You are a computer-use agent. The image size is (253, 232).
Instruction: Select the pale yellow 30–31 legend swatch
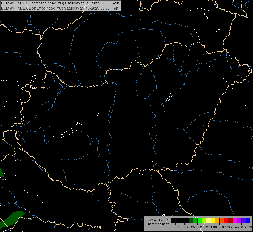209,220
